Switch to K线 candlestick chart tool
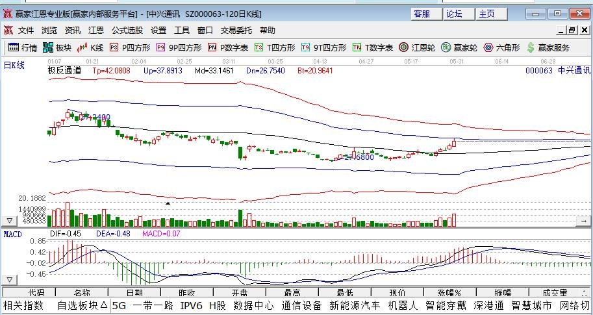This screenshot has width=593, height=315. click(90, 47)
